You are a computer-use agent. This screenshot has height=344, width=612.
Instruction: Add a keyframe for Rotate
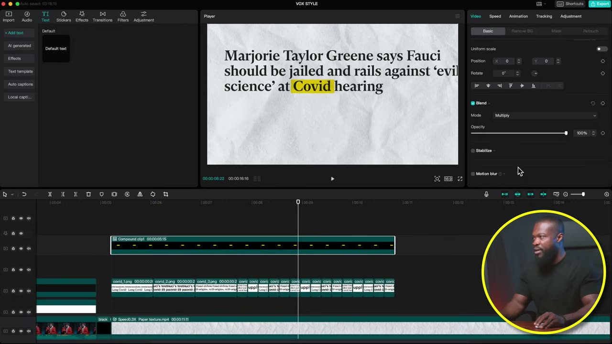click(602, 74)
